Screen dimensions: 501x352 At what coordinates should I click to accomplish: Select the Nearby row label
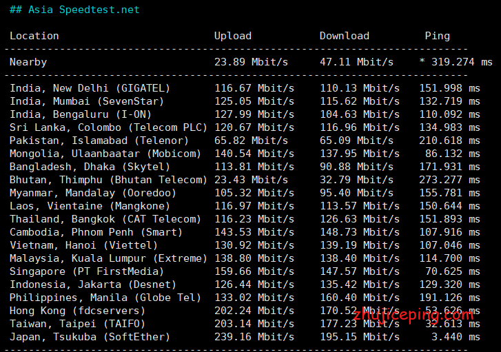pos(28,62)
